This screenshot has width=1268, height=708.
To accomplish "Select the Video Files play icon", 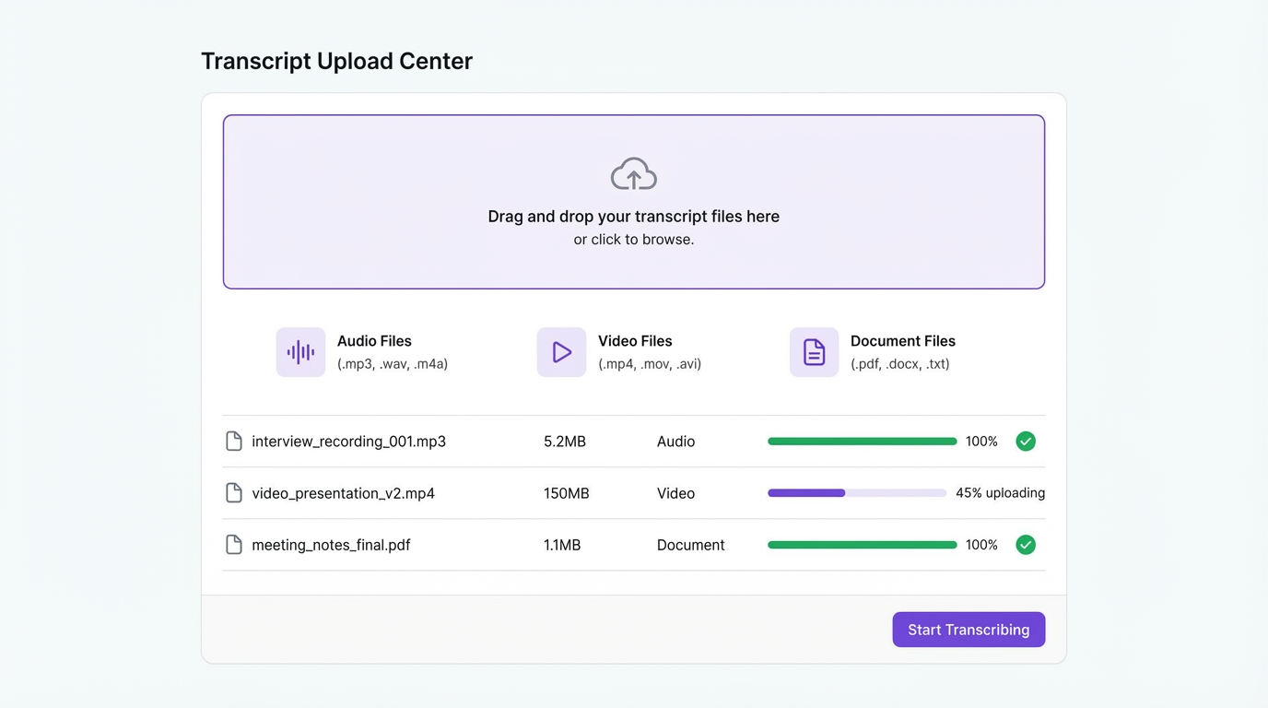I will (561, 351).
